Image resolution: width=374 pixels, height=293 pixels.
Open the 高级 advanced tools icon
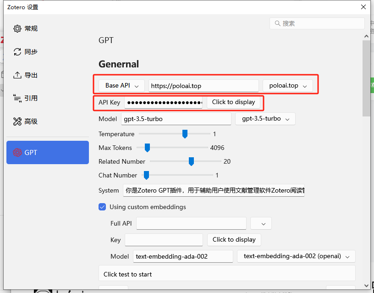coord(17,122)
